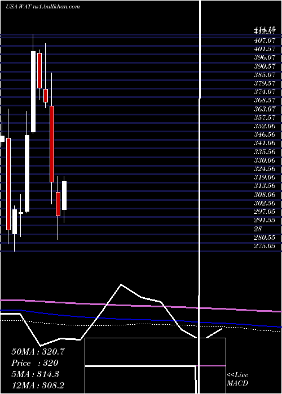Pick the 324.56 axis value

pos(265,169)
